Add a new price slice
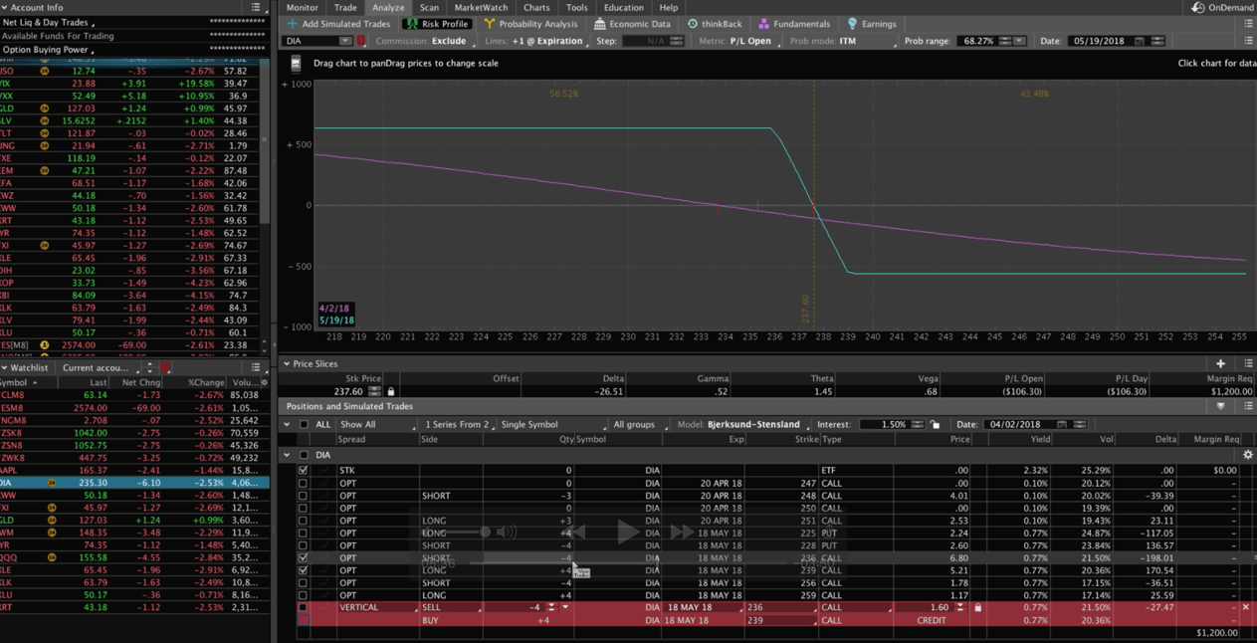This screenshot has height=643, width=1257. pos(1220,364)
